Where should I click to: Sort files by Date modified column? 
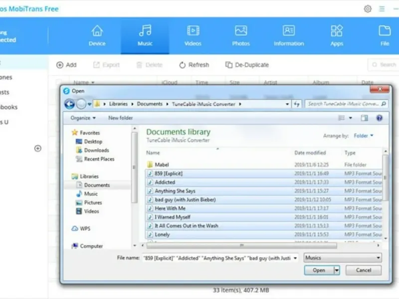(x=310, y=153)
